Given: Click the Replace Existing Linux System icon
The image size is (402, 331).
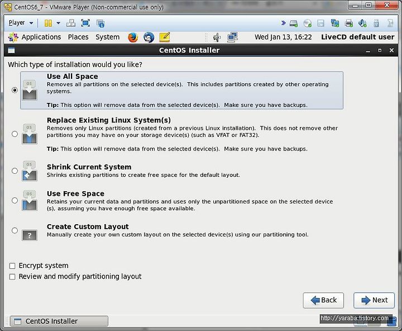Looking at the screenshot, I should tap(30, 134).
